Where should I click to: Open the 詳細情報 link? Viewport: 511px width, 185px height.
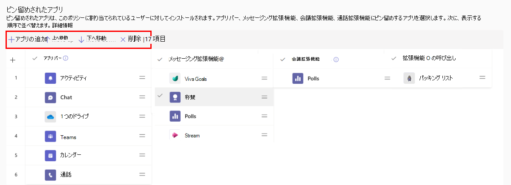point(64,25)
